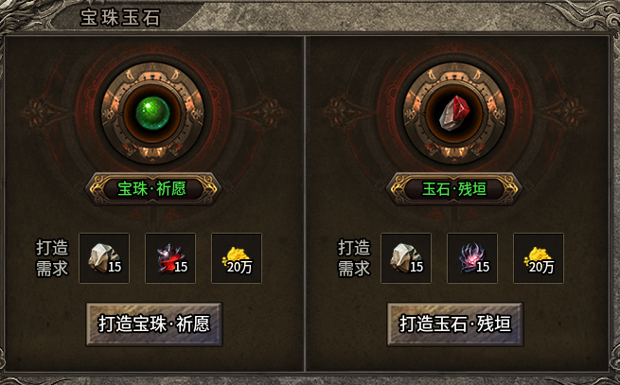Open the 宝珠玉石 title tab

point(120,17)
